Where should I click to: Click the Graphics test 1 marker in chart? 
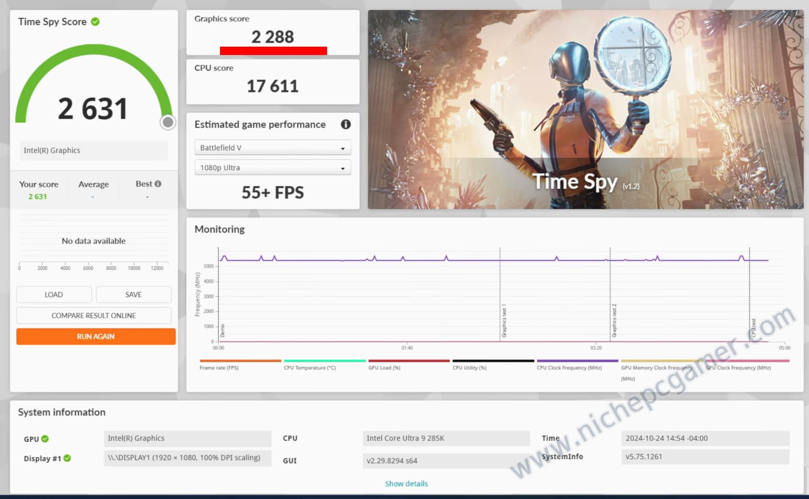click(x=503, y=321)
